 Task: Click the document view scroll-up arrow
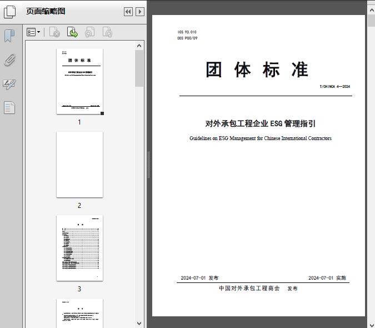pos(372,10)
